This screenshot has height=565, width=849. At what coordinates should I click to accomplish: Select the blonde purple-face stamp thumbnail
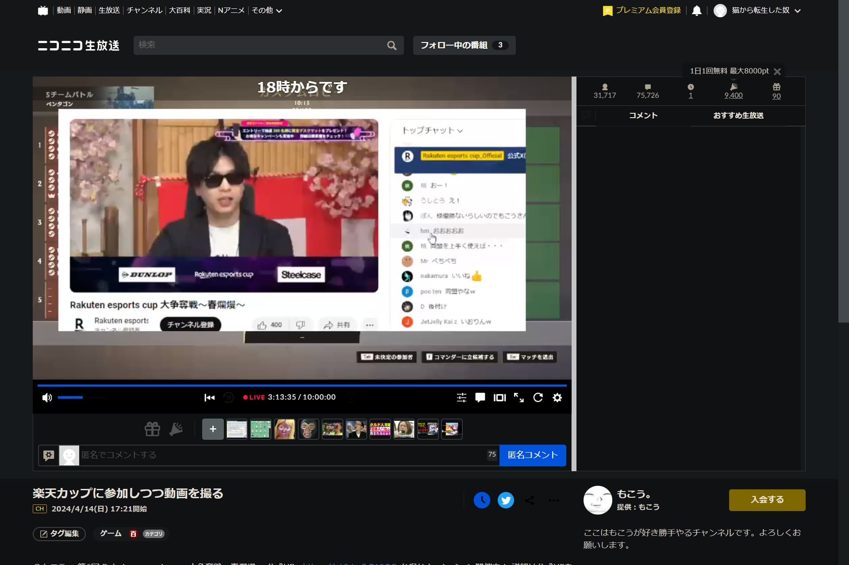284,429
